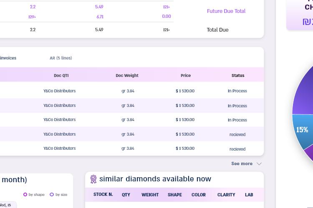Click the Wed, 15 date label

click(5, 205)
